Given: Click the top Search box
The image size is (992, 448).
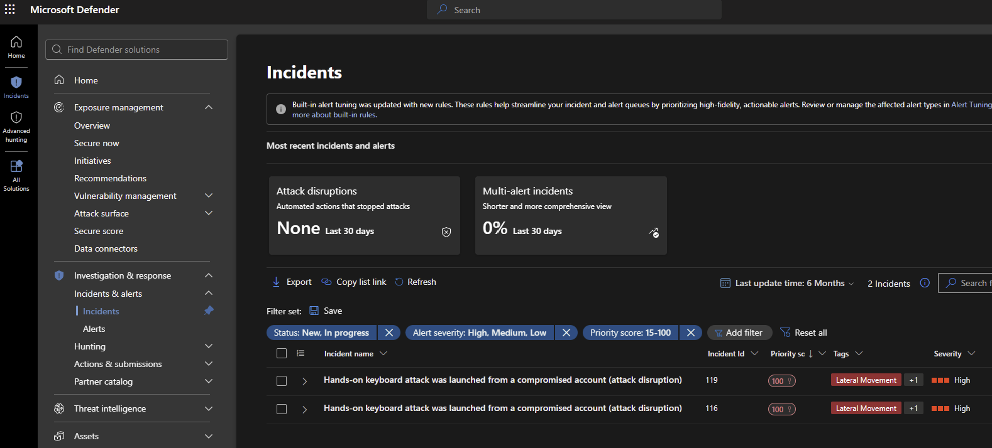Looking at the screenshot, I should (574, 9).
